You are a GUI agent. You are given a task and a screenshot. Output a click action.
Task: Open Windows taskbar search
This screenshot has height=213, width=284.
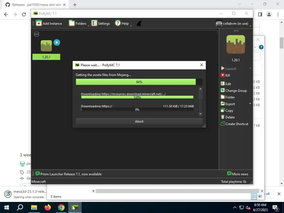point(20,207)
